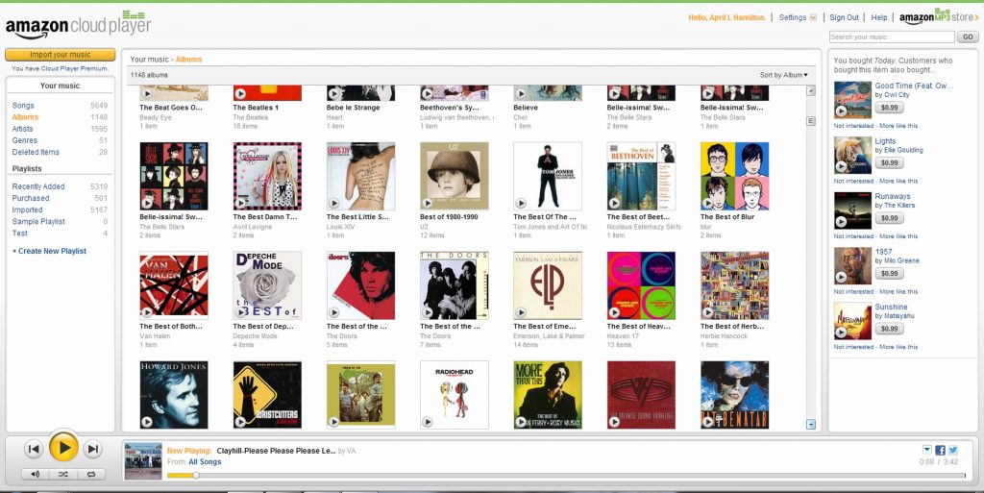Open the Purchased playlist
The width and height of the screenshot is (984, 493).
(x=31, y=198)
